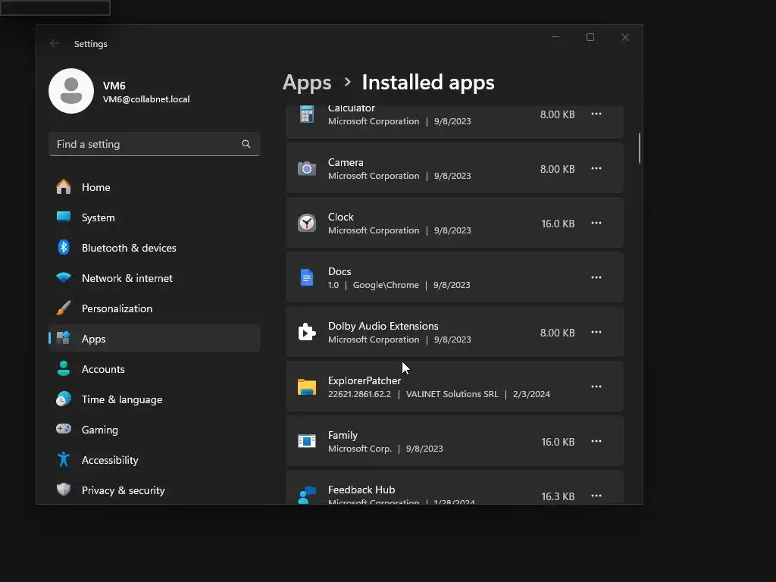Click the 2/3/2024 install date
Image resolution: width=776 pixels, height=582 pixels.
(531, 394)
